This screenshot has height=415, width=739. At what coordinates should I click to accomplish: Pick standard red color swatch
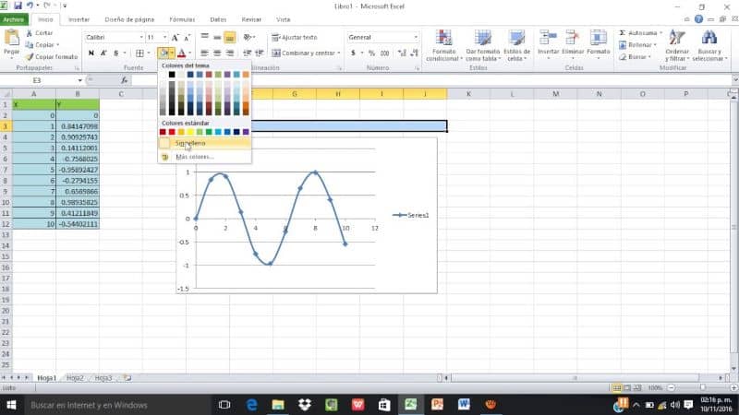pyautogui.click(x=172, y=132)
